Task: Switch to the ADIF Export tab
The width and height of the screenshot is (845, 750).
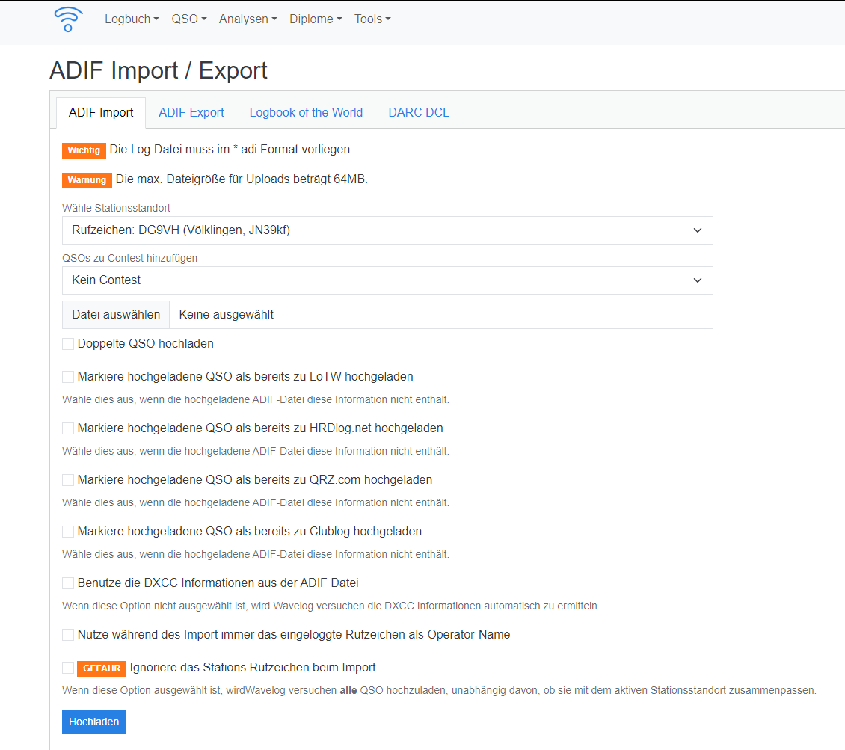Action: (x=191, y=113)
